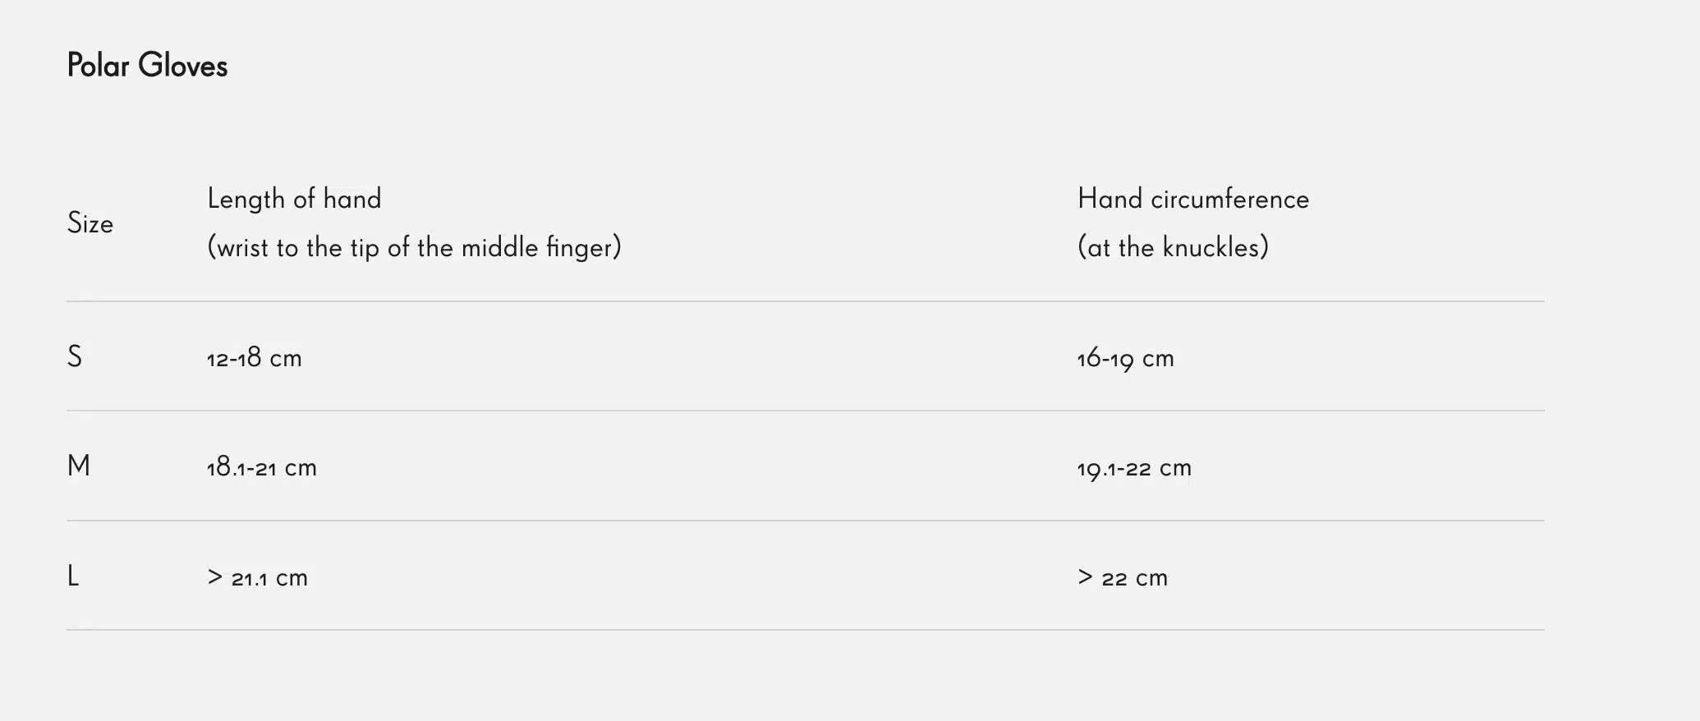Click the Polar Gloves heading

tap(147, 66)
